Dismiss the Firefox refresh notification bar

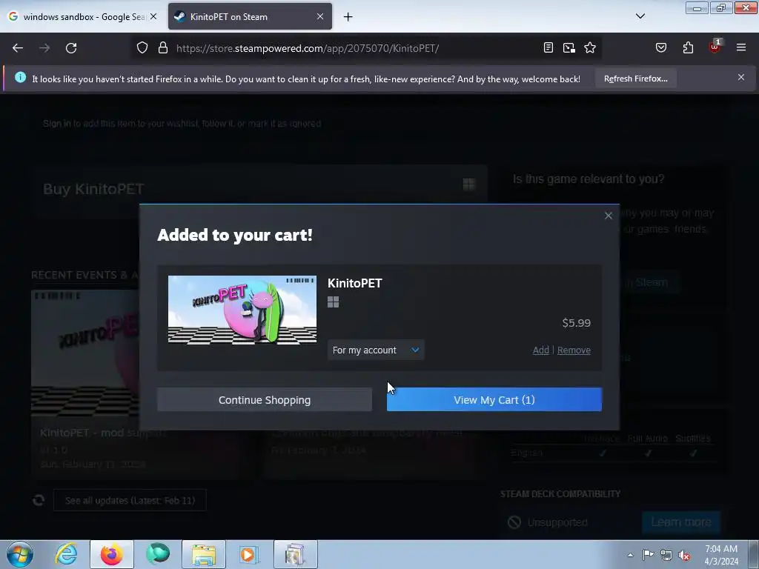[x=741, y=77]
